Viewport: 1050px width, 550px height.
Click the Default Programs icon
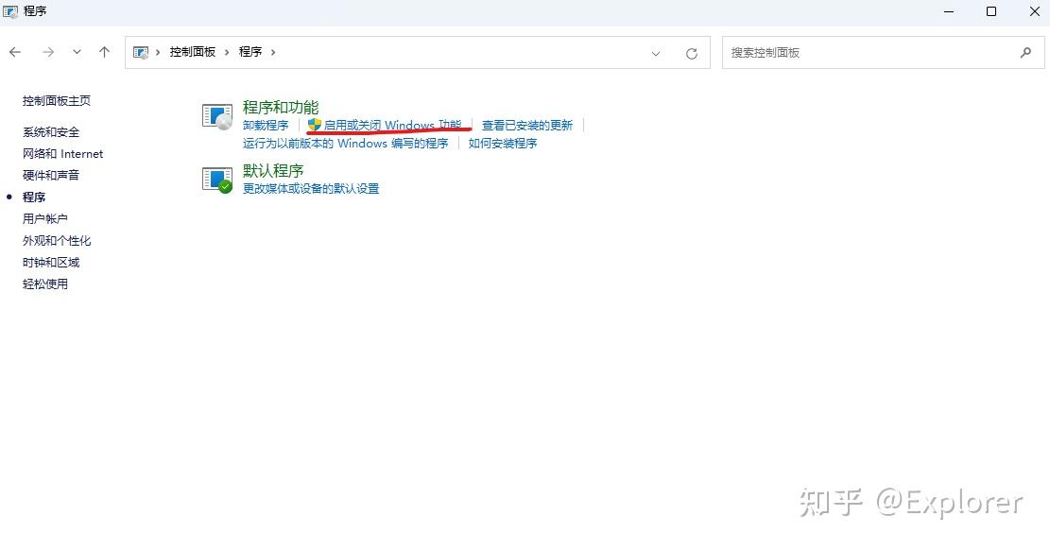pyautogui.click(x=215, y=179)
